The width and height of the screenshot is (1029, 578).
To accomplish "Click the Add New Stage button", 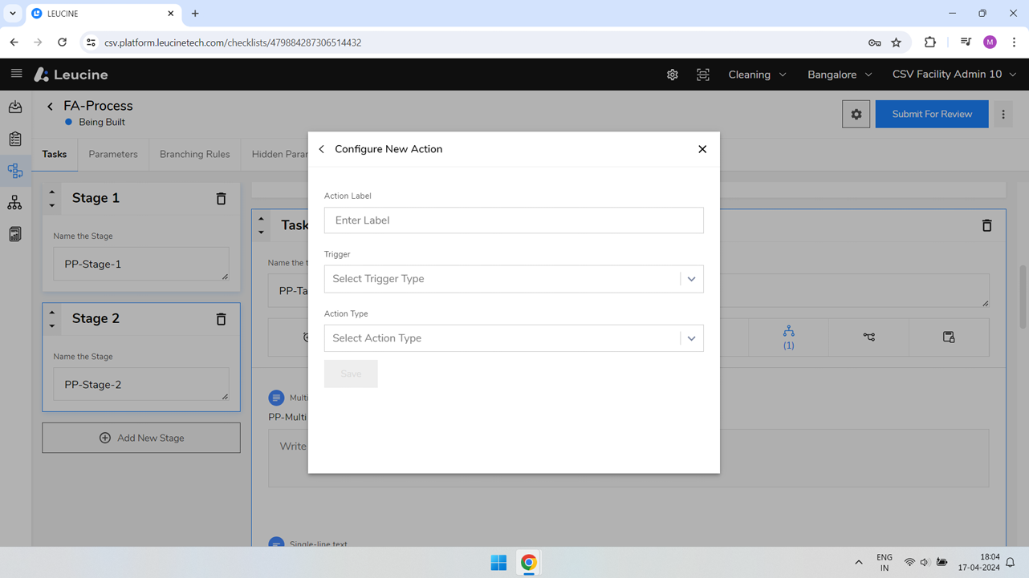I will pos(141,438).
